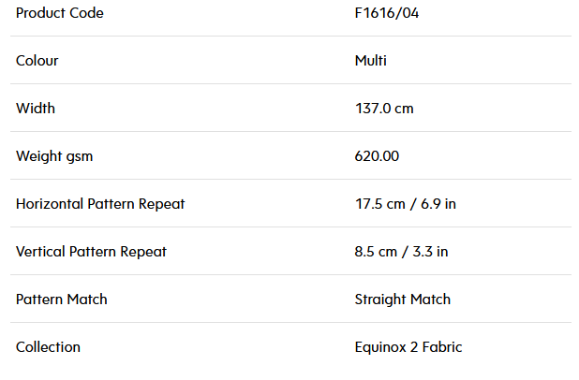Click the Horizontal Pattern Repeat label
579x380 pixels.
point(100,204)
